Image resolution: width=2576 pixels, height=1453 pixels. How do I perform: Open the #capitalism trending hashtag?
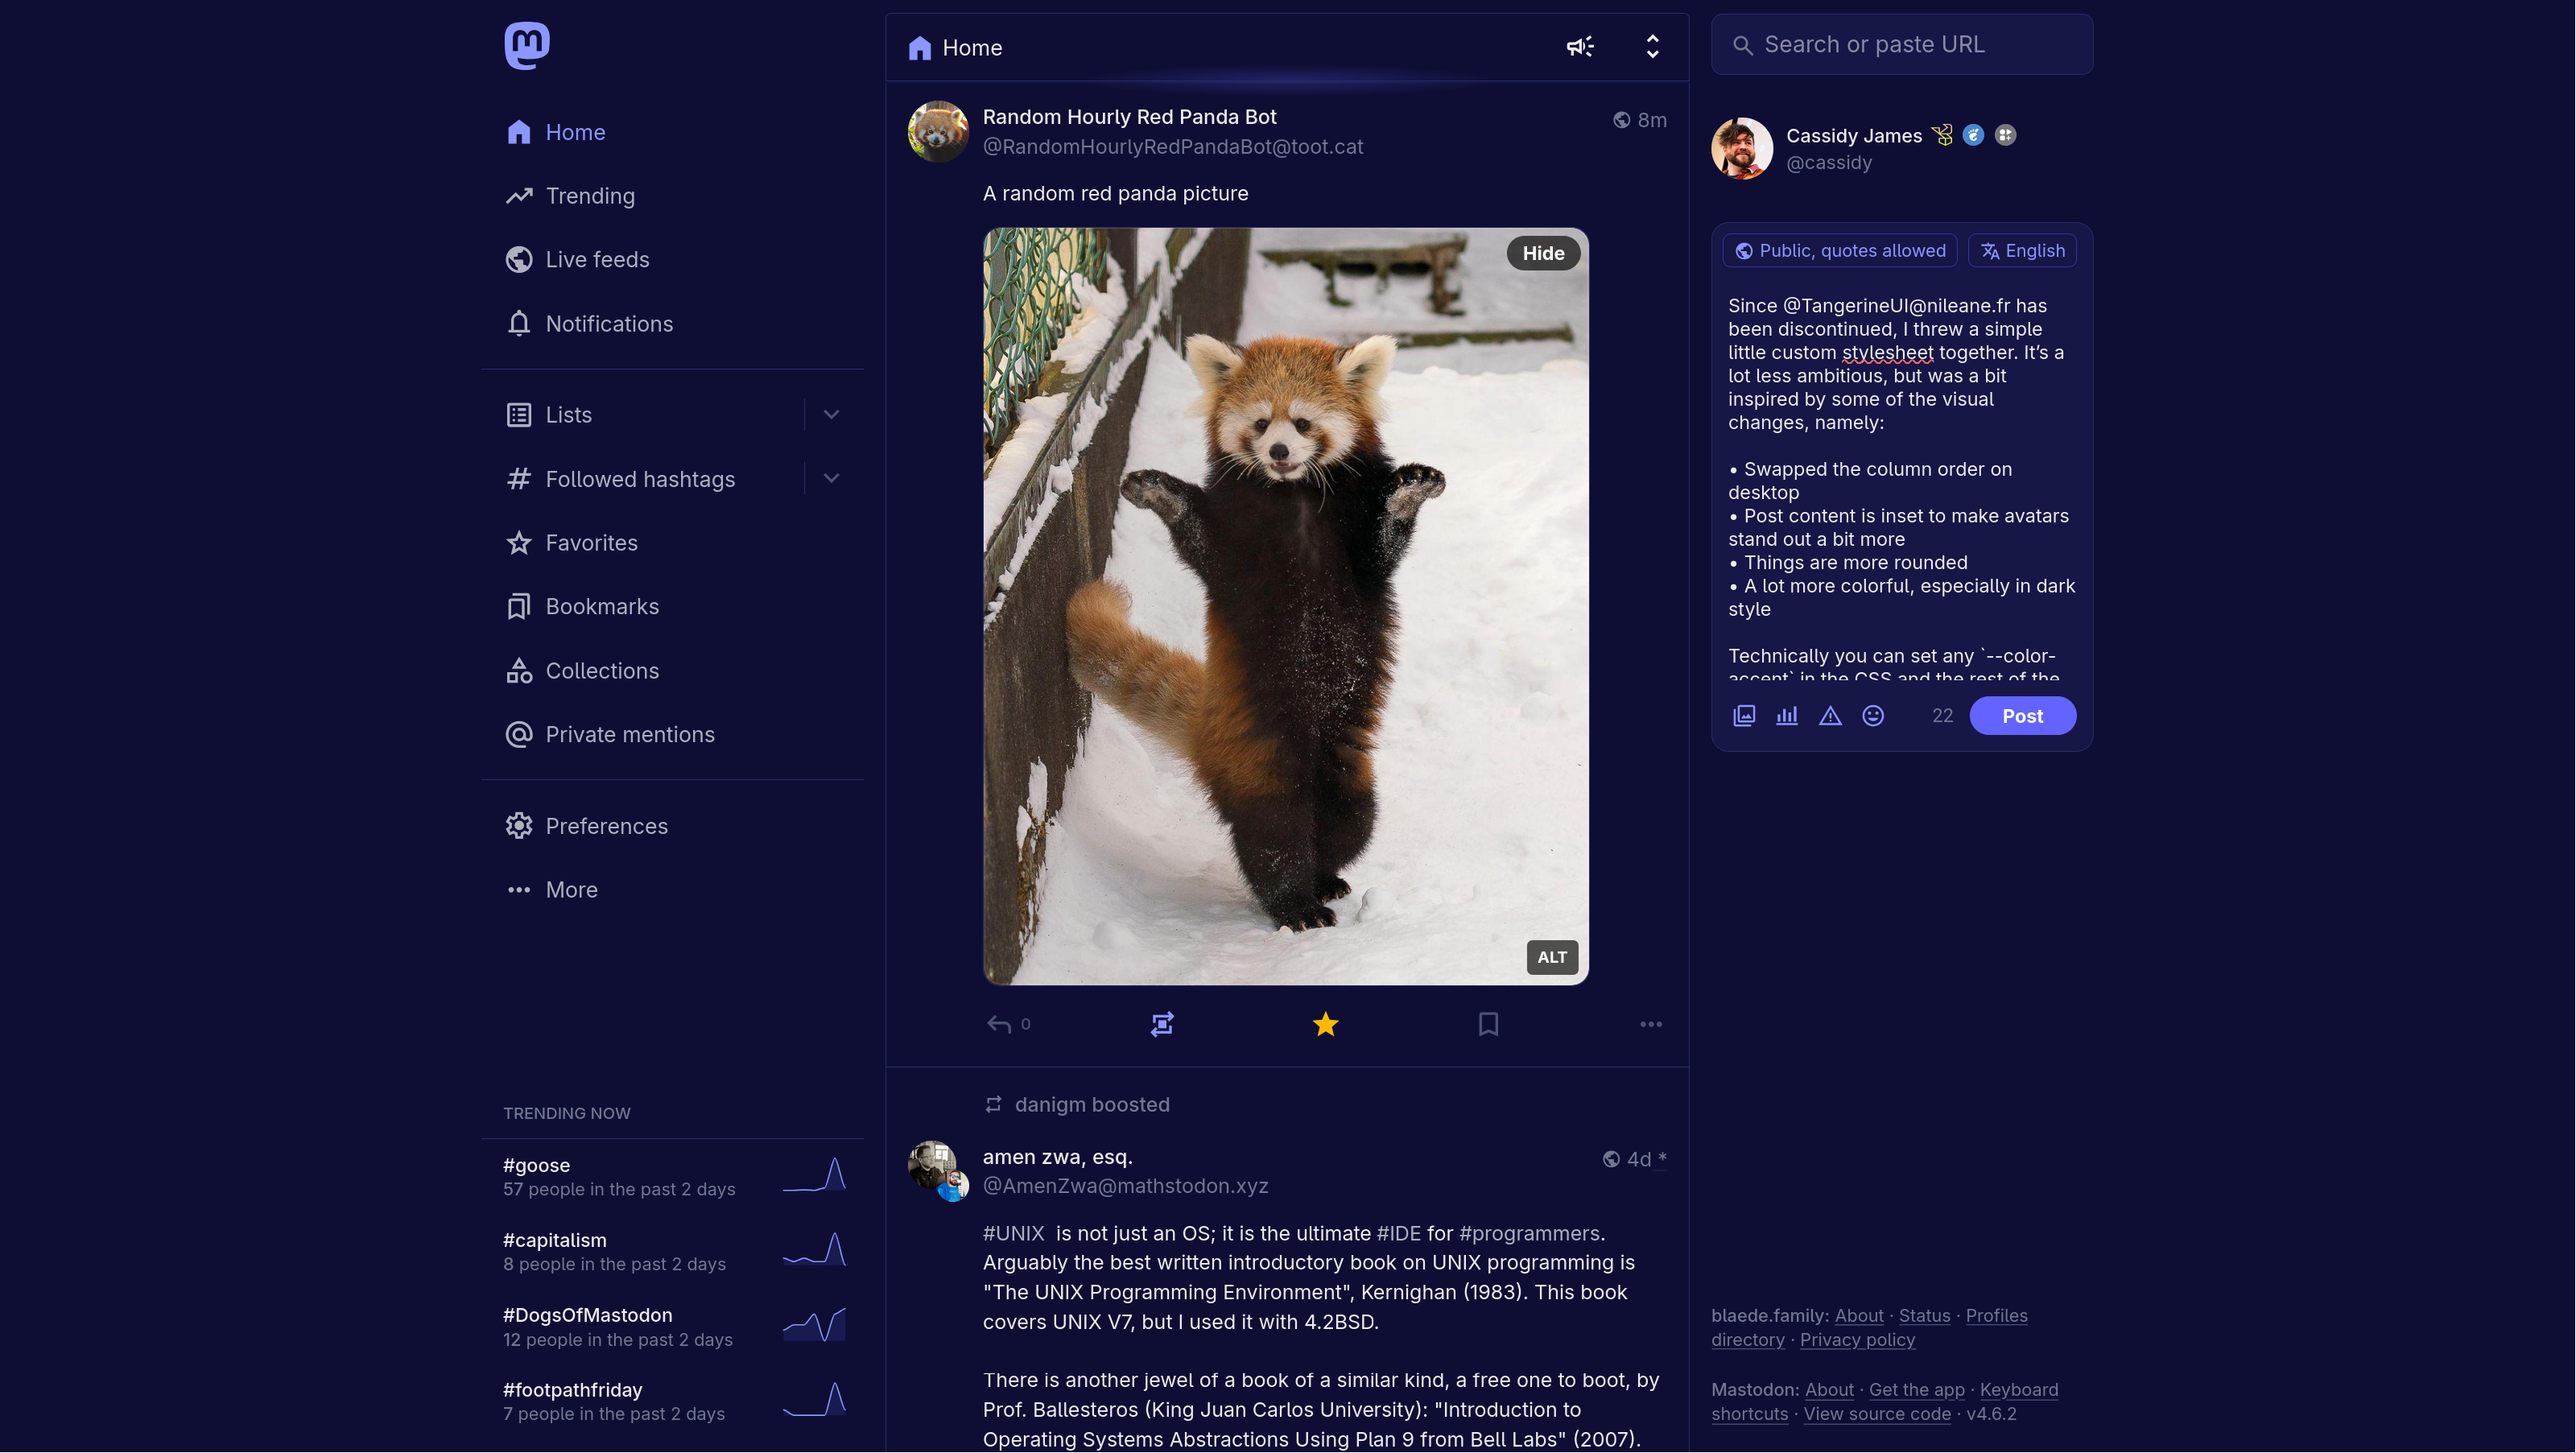[555, 1241]
